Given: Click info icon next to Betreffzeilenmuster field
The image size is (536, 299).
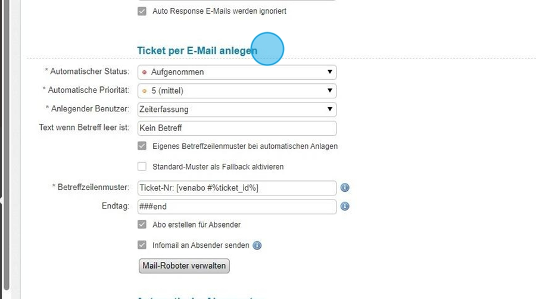Looking at the screenshot, I should pyautogui.click(x=345, y=188).
